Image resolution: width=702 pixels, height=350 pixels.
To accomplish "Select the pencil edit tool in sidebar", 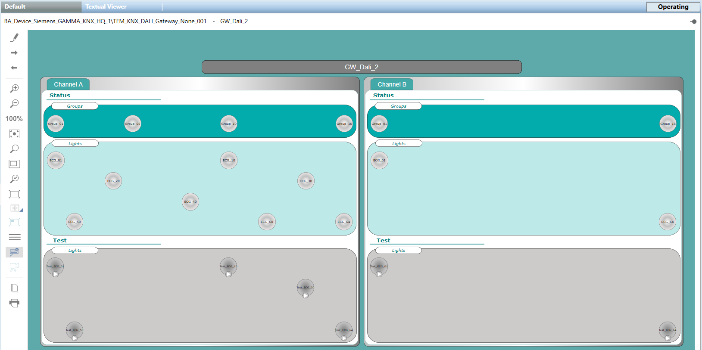I will (x=14, y=38).
